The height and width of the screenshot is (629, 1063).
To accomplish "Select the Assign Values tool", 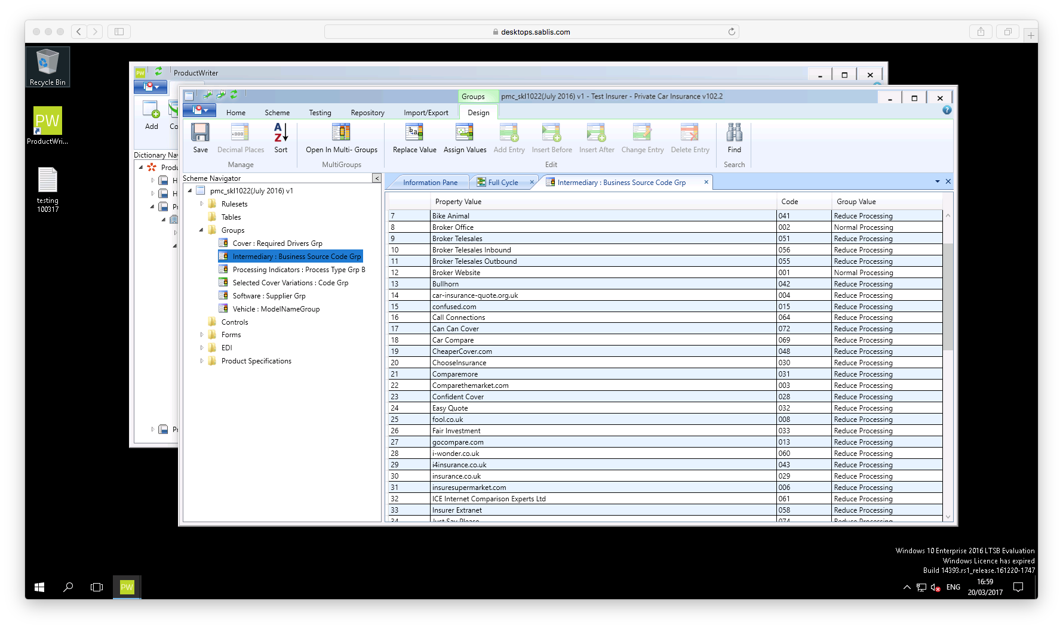I will pyautogui.click(x=465, y=132).
